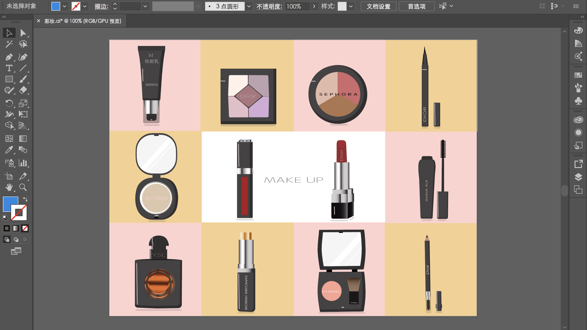Swap fill and stroke colors

click(25, 199)
